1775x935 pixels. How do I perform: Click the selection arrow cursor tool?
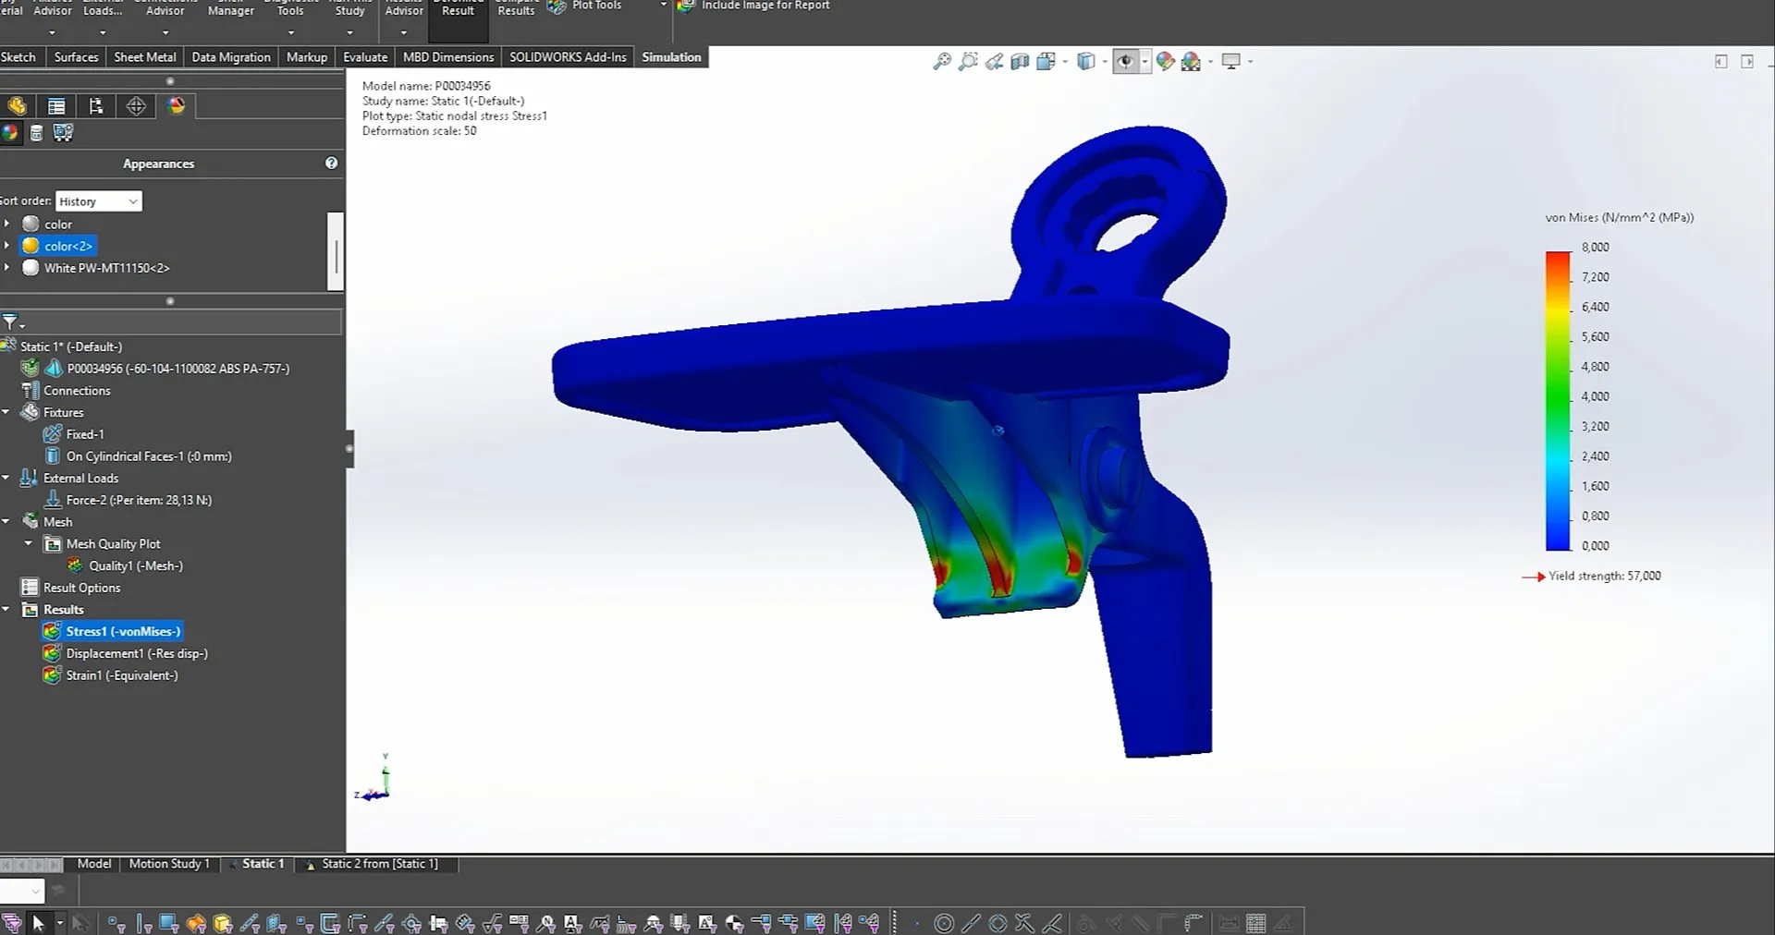38,922
